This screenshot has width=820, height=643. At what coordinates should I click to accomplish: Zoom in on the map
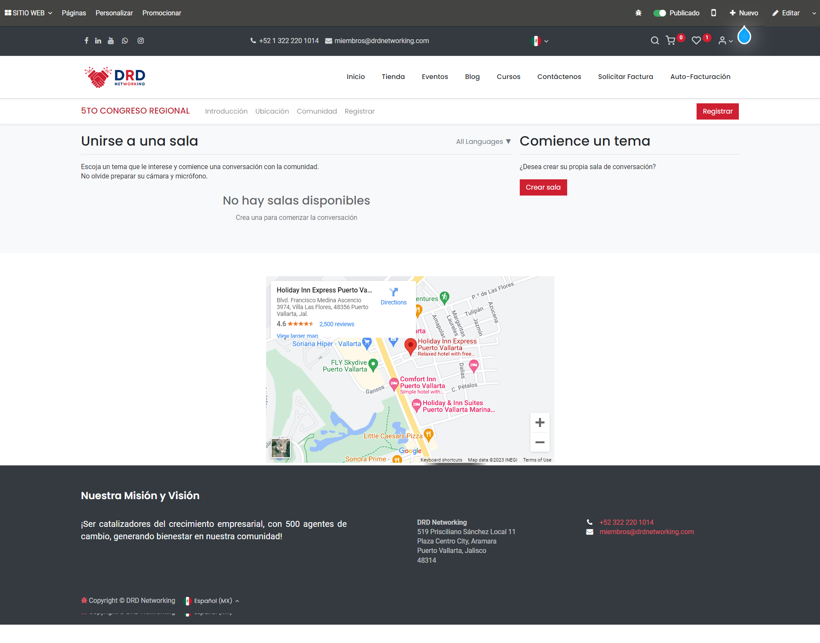click(x=540, y=423)
